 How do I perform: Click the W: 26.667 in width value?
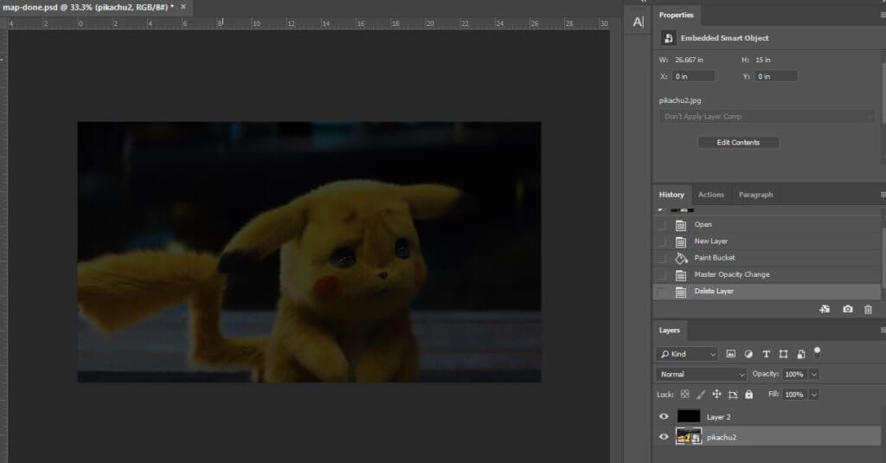(689, 60)
